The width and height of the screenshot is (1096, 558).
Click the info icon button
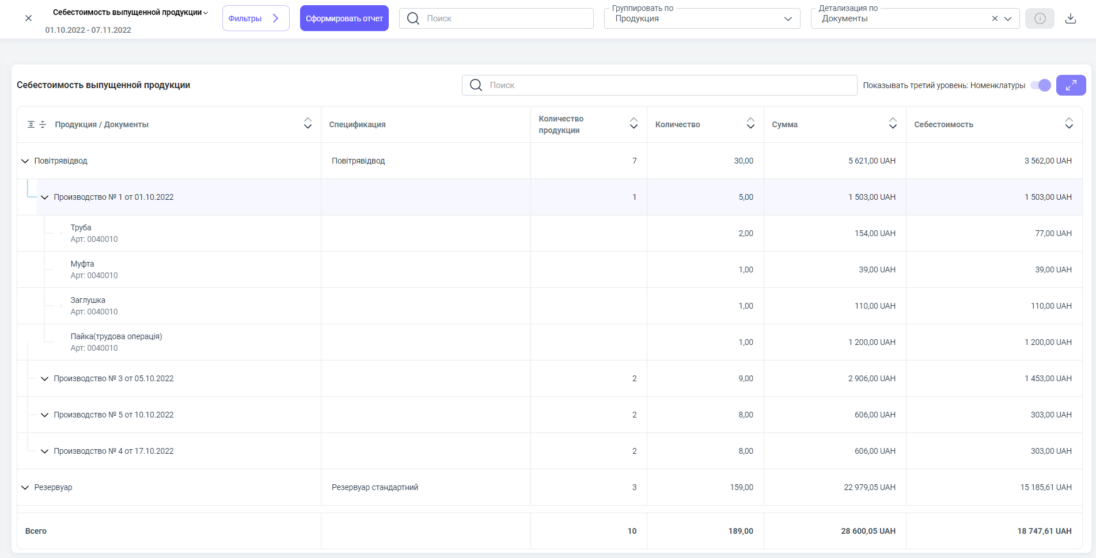pos(1040,18)
